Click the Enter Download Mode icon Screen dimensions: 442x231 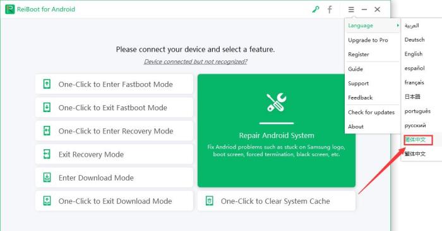click(x=47, y=177)
